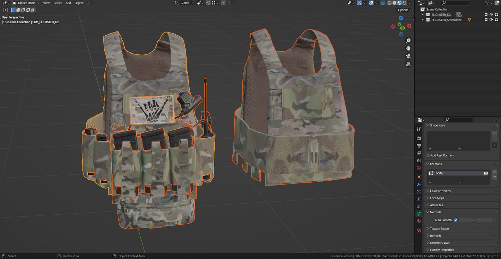This screenshot has width=501, height=259.
Task: Uncheck SLICKSTER_Standalone exclude-from-view-layer checkbox
Action: coord(486,20)
